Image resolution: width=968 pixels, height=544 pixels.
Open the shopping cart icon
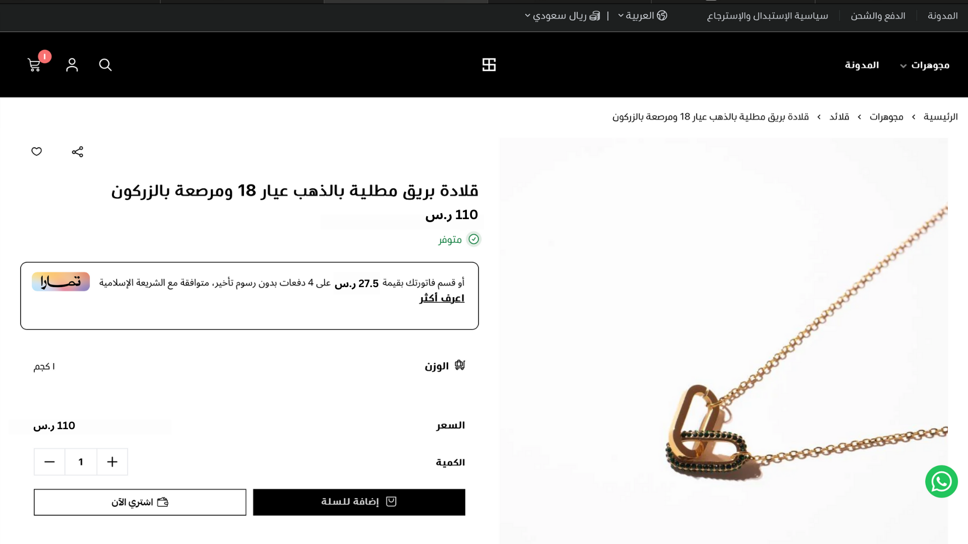tap(34, 65)
